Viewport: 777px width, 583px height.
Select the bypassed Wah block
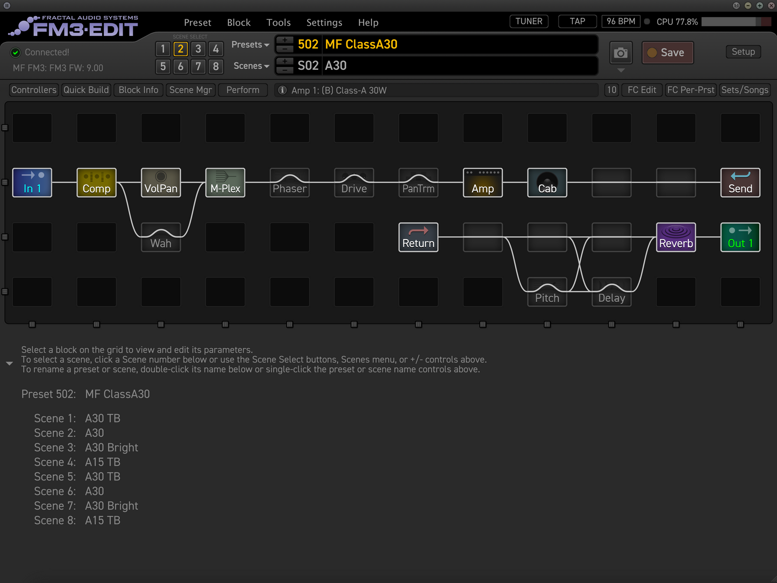click(x=161, y=238)
